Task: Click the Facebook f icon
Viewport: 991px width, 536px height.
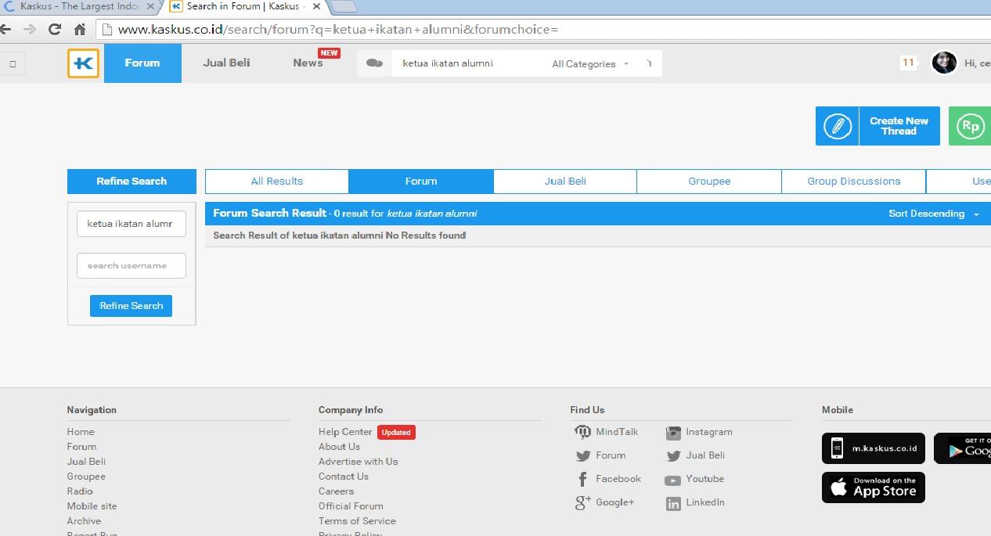Action: (582, 479)
